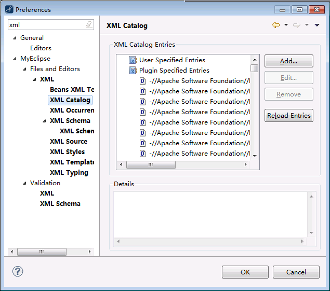Open the XML Template preference page
Viewport: 330px width, 291px height.
[72, 162]
